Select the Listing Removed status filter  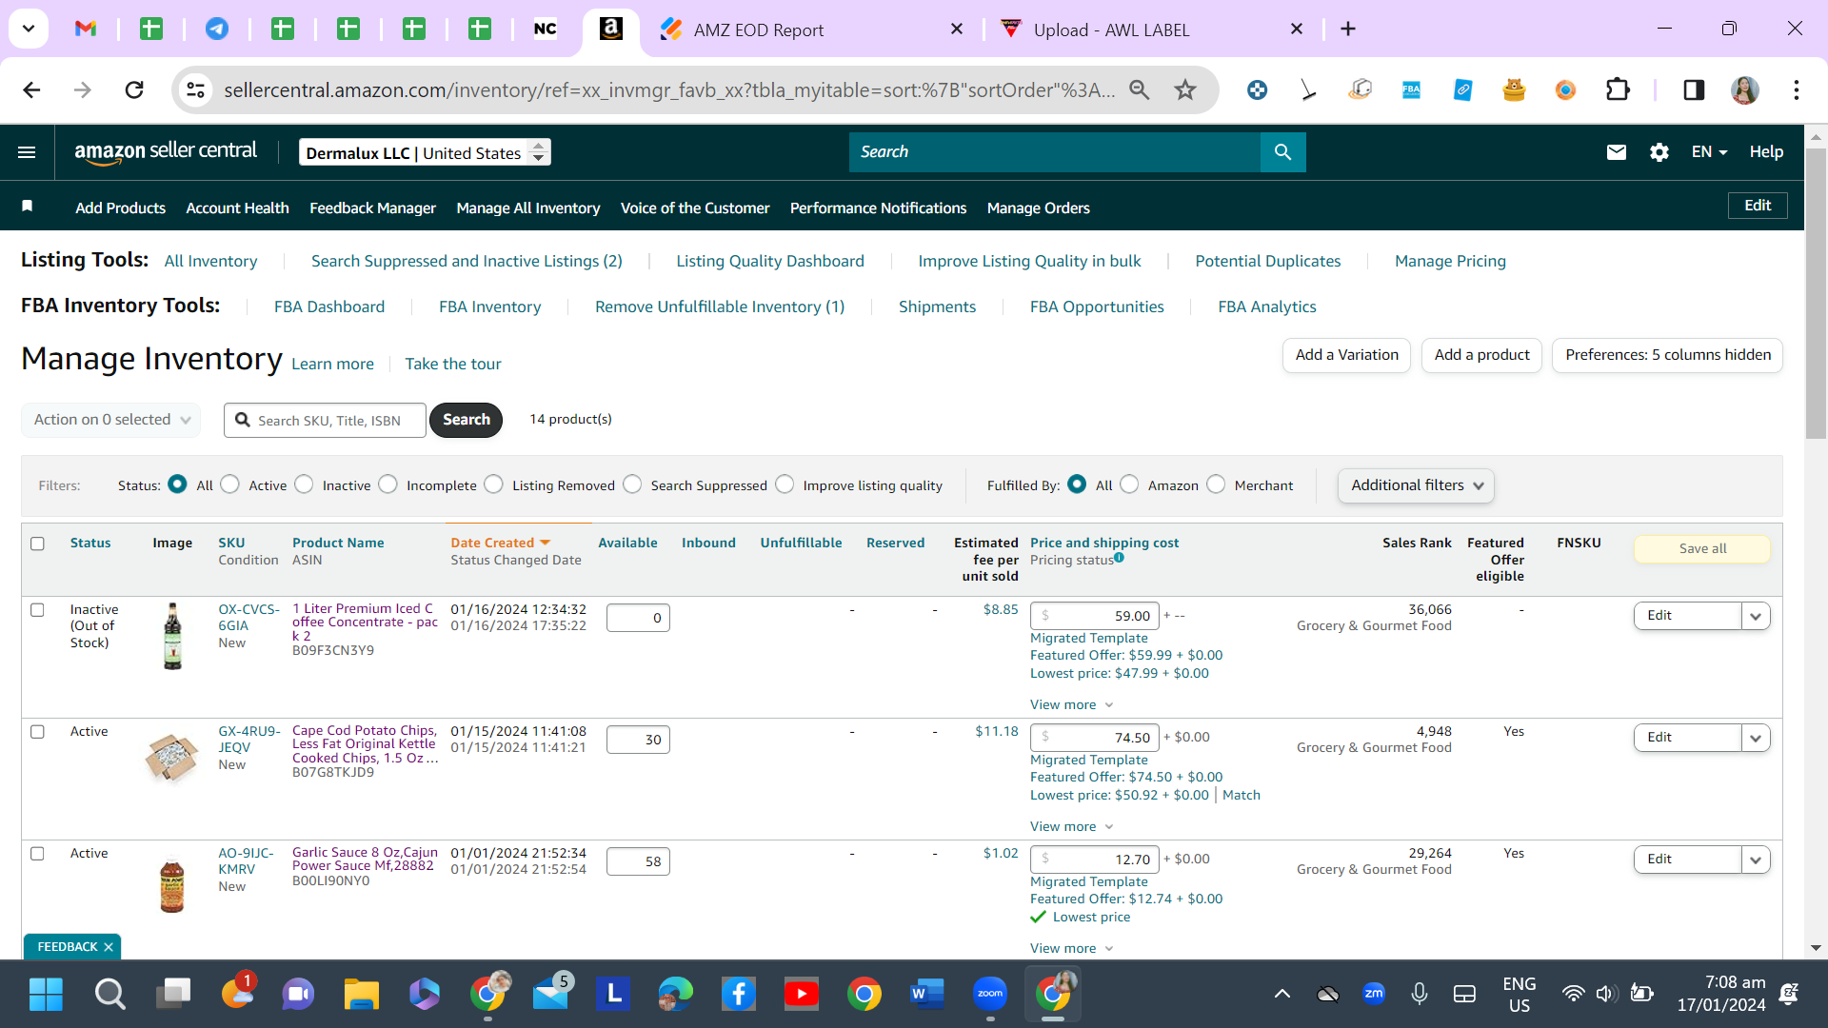point(493,484)
